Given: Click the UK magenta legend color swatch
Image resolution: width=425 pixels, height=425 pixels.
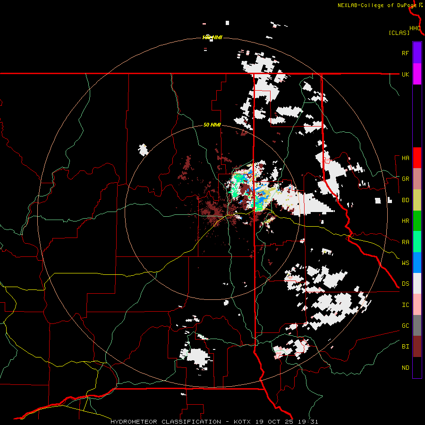Looking at the screenshot, I should (x=417, y=74).
